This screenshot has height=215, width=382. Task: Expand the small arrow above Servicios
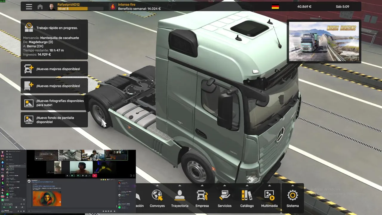(224, 185)
